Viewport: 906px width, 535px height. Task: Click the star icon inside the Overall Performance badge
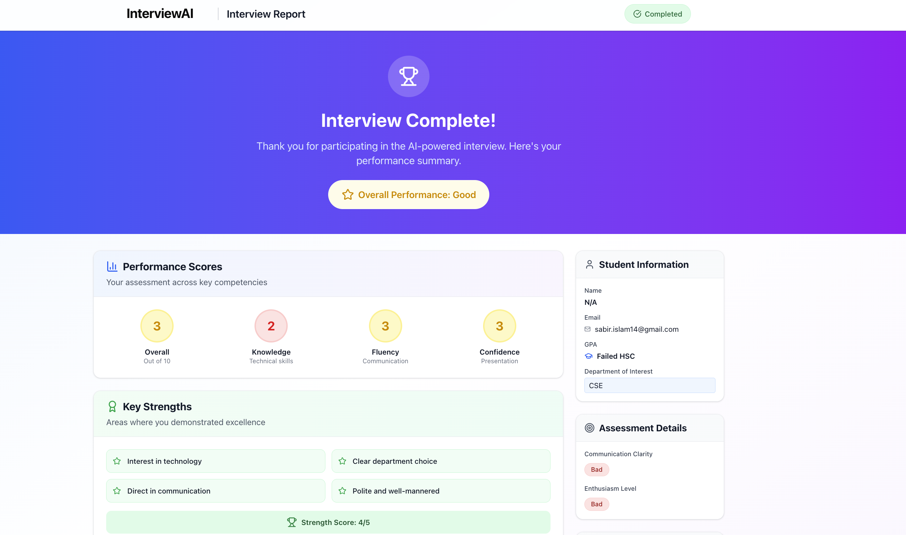tap(347, 194)
